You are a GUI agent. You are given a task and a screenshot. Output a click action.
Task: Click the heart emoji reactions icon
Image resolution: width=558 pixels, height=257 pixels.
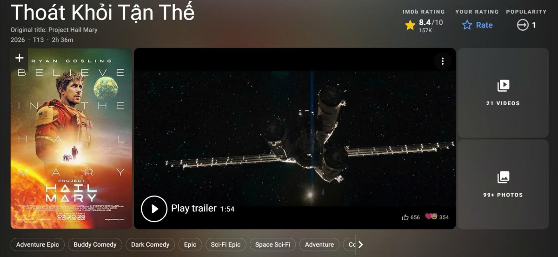(x=431, y=216)
